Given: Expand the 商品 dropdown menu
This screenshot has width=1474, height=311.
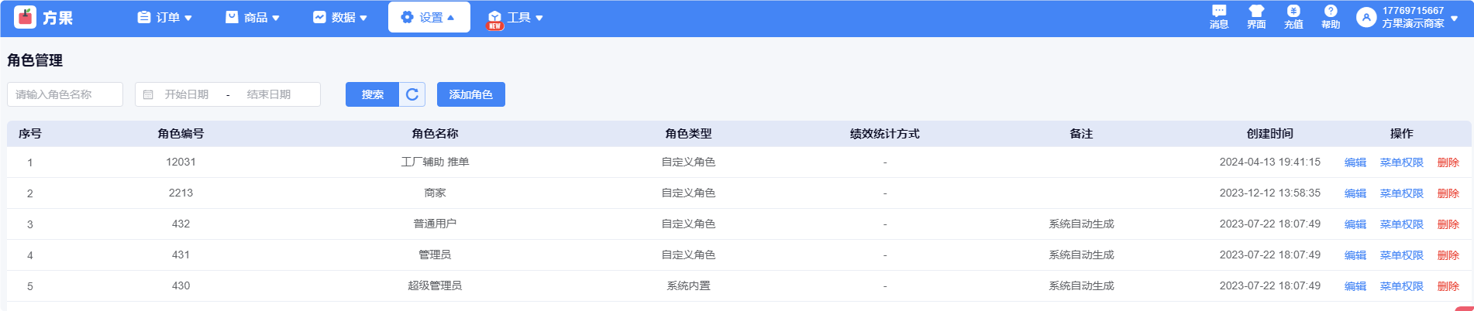Looking at the screenshot, I should [x=253, y=17].
